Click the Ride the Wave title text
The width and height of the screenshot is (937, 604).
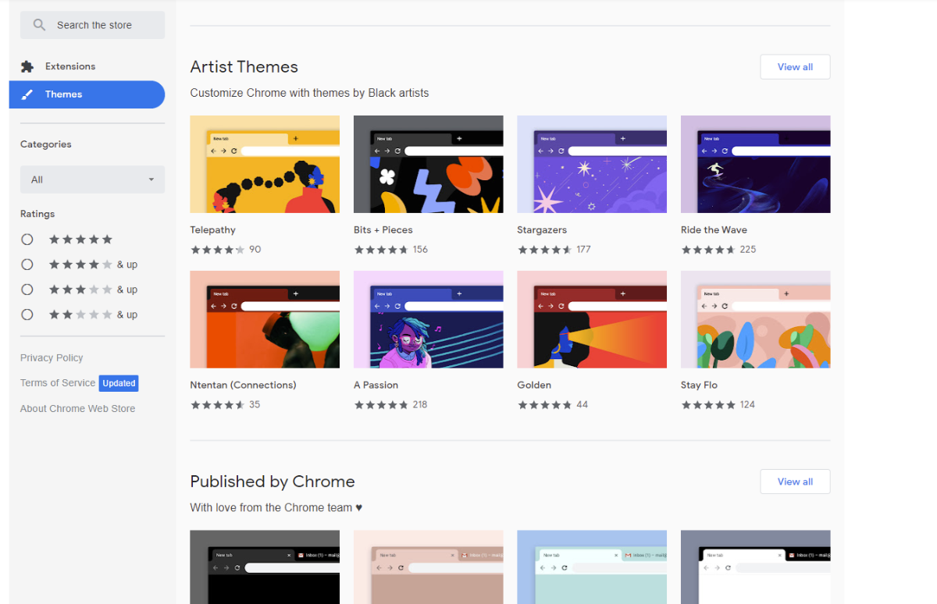(x=714, y=230)
